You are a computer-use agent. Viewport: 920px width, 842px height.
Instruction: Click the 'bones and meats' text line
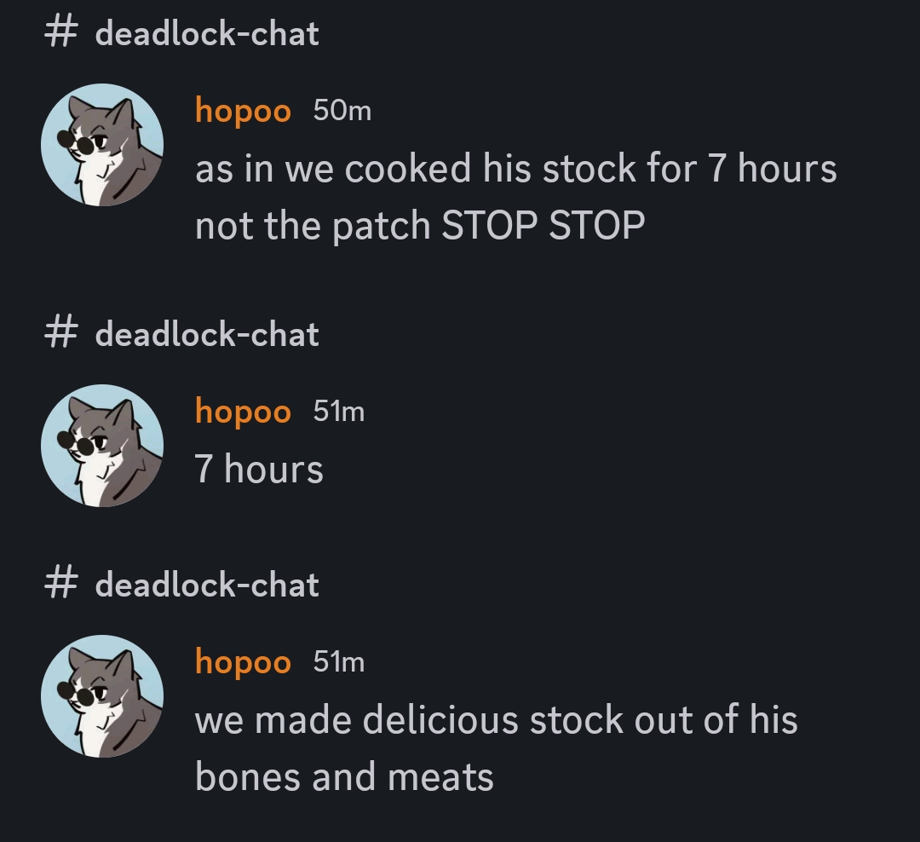pos(344,777)
